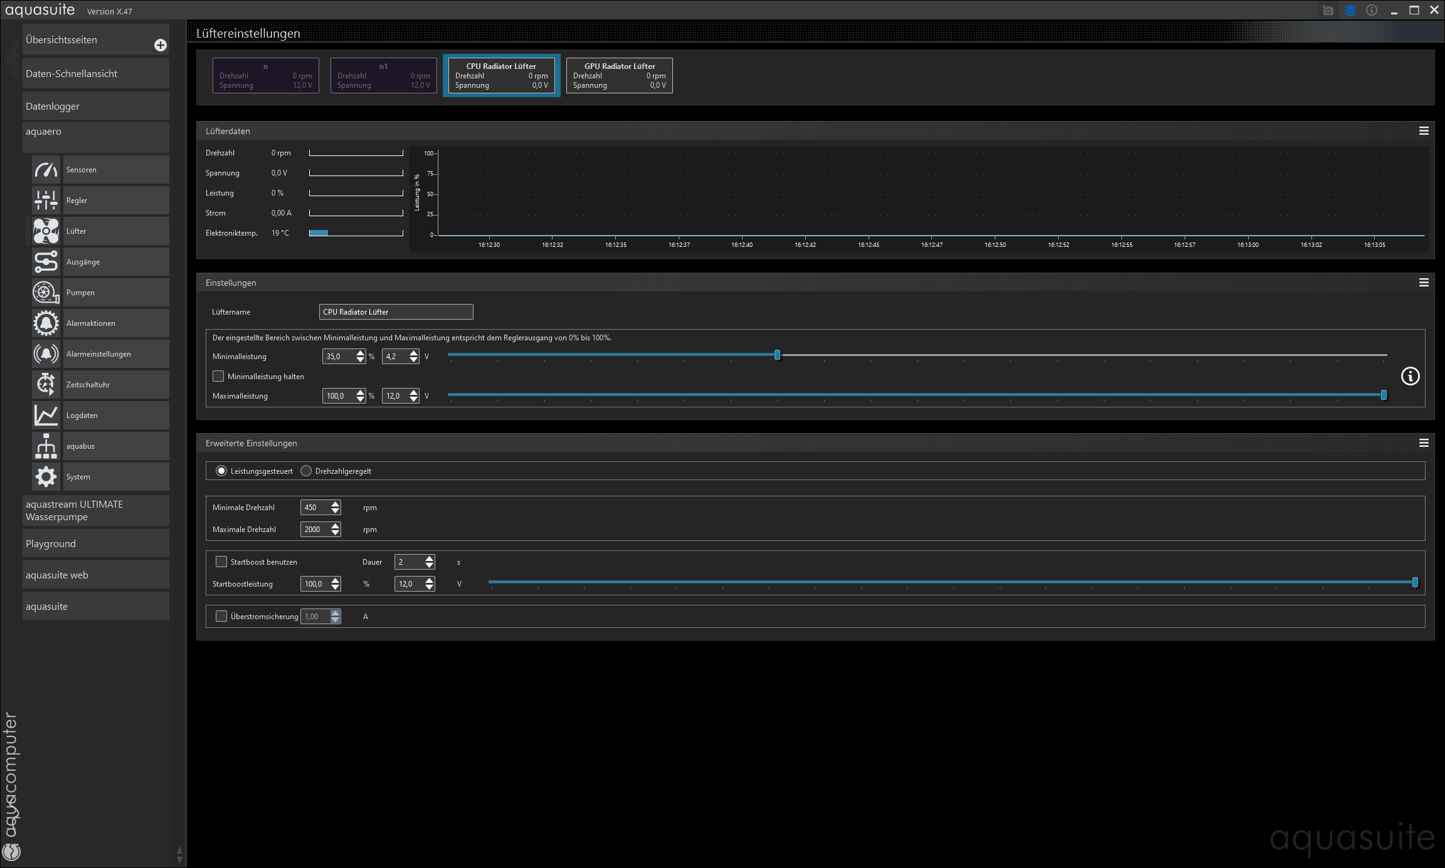Screen dimensions: 1445x868
Task: Open Alarmaktionen bell icon
Action: click(46, 323)
